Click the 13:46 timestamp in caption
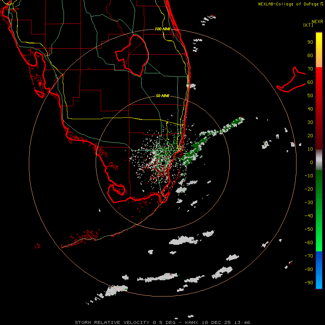This screenshot has width=325, height=325. (x=242, y=322)
